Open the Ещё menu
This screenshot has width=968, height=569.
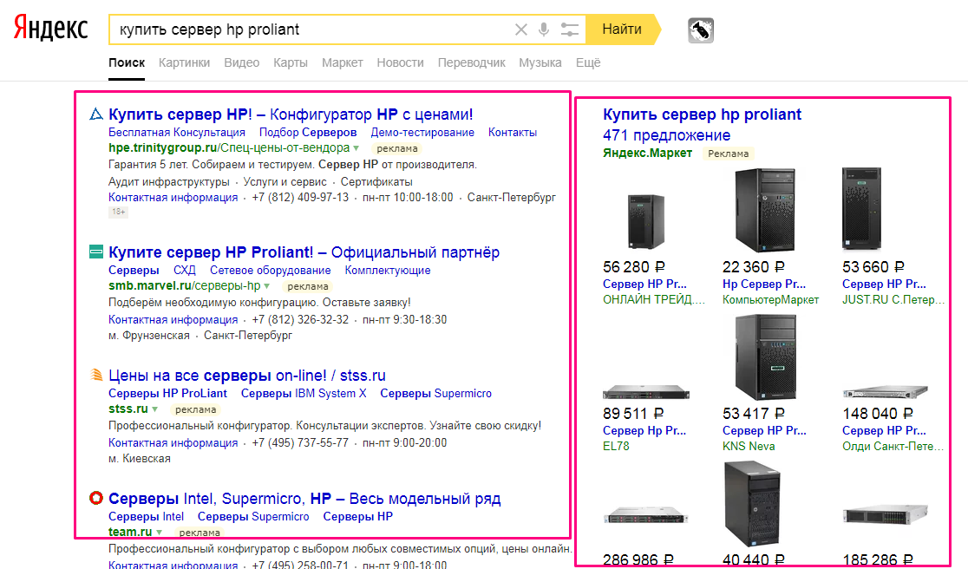coord(588,62)
